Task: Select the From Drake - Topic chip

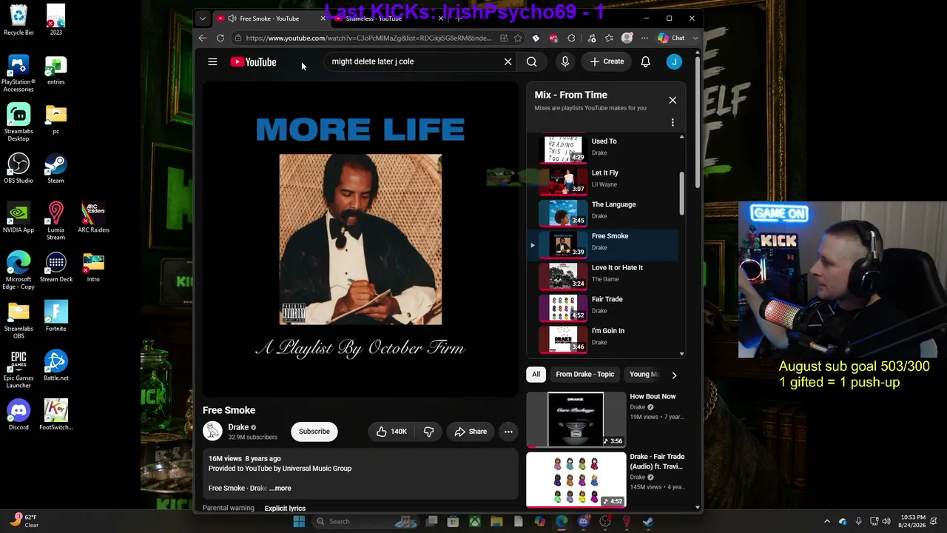Action: coord(584,375)
